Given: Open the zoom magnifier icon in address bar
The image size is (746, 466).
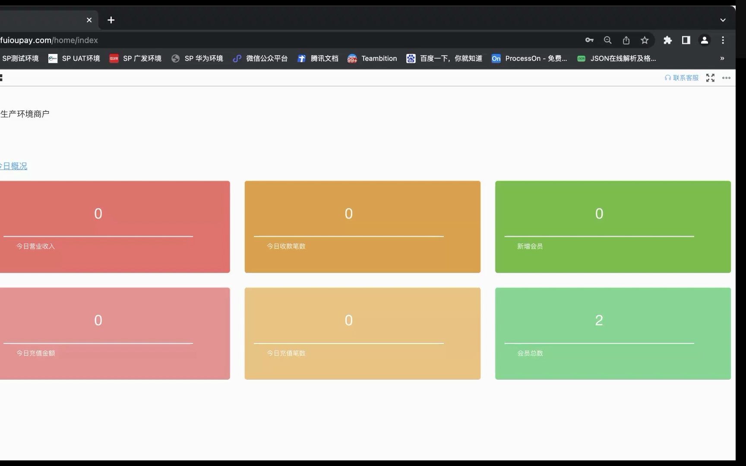Looking at the screenshot, I should pos(607,40).
